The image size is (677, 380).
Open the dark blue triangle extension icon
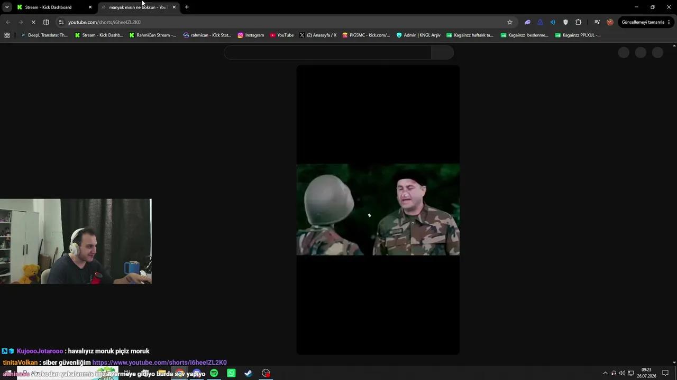point(540,22)
